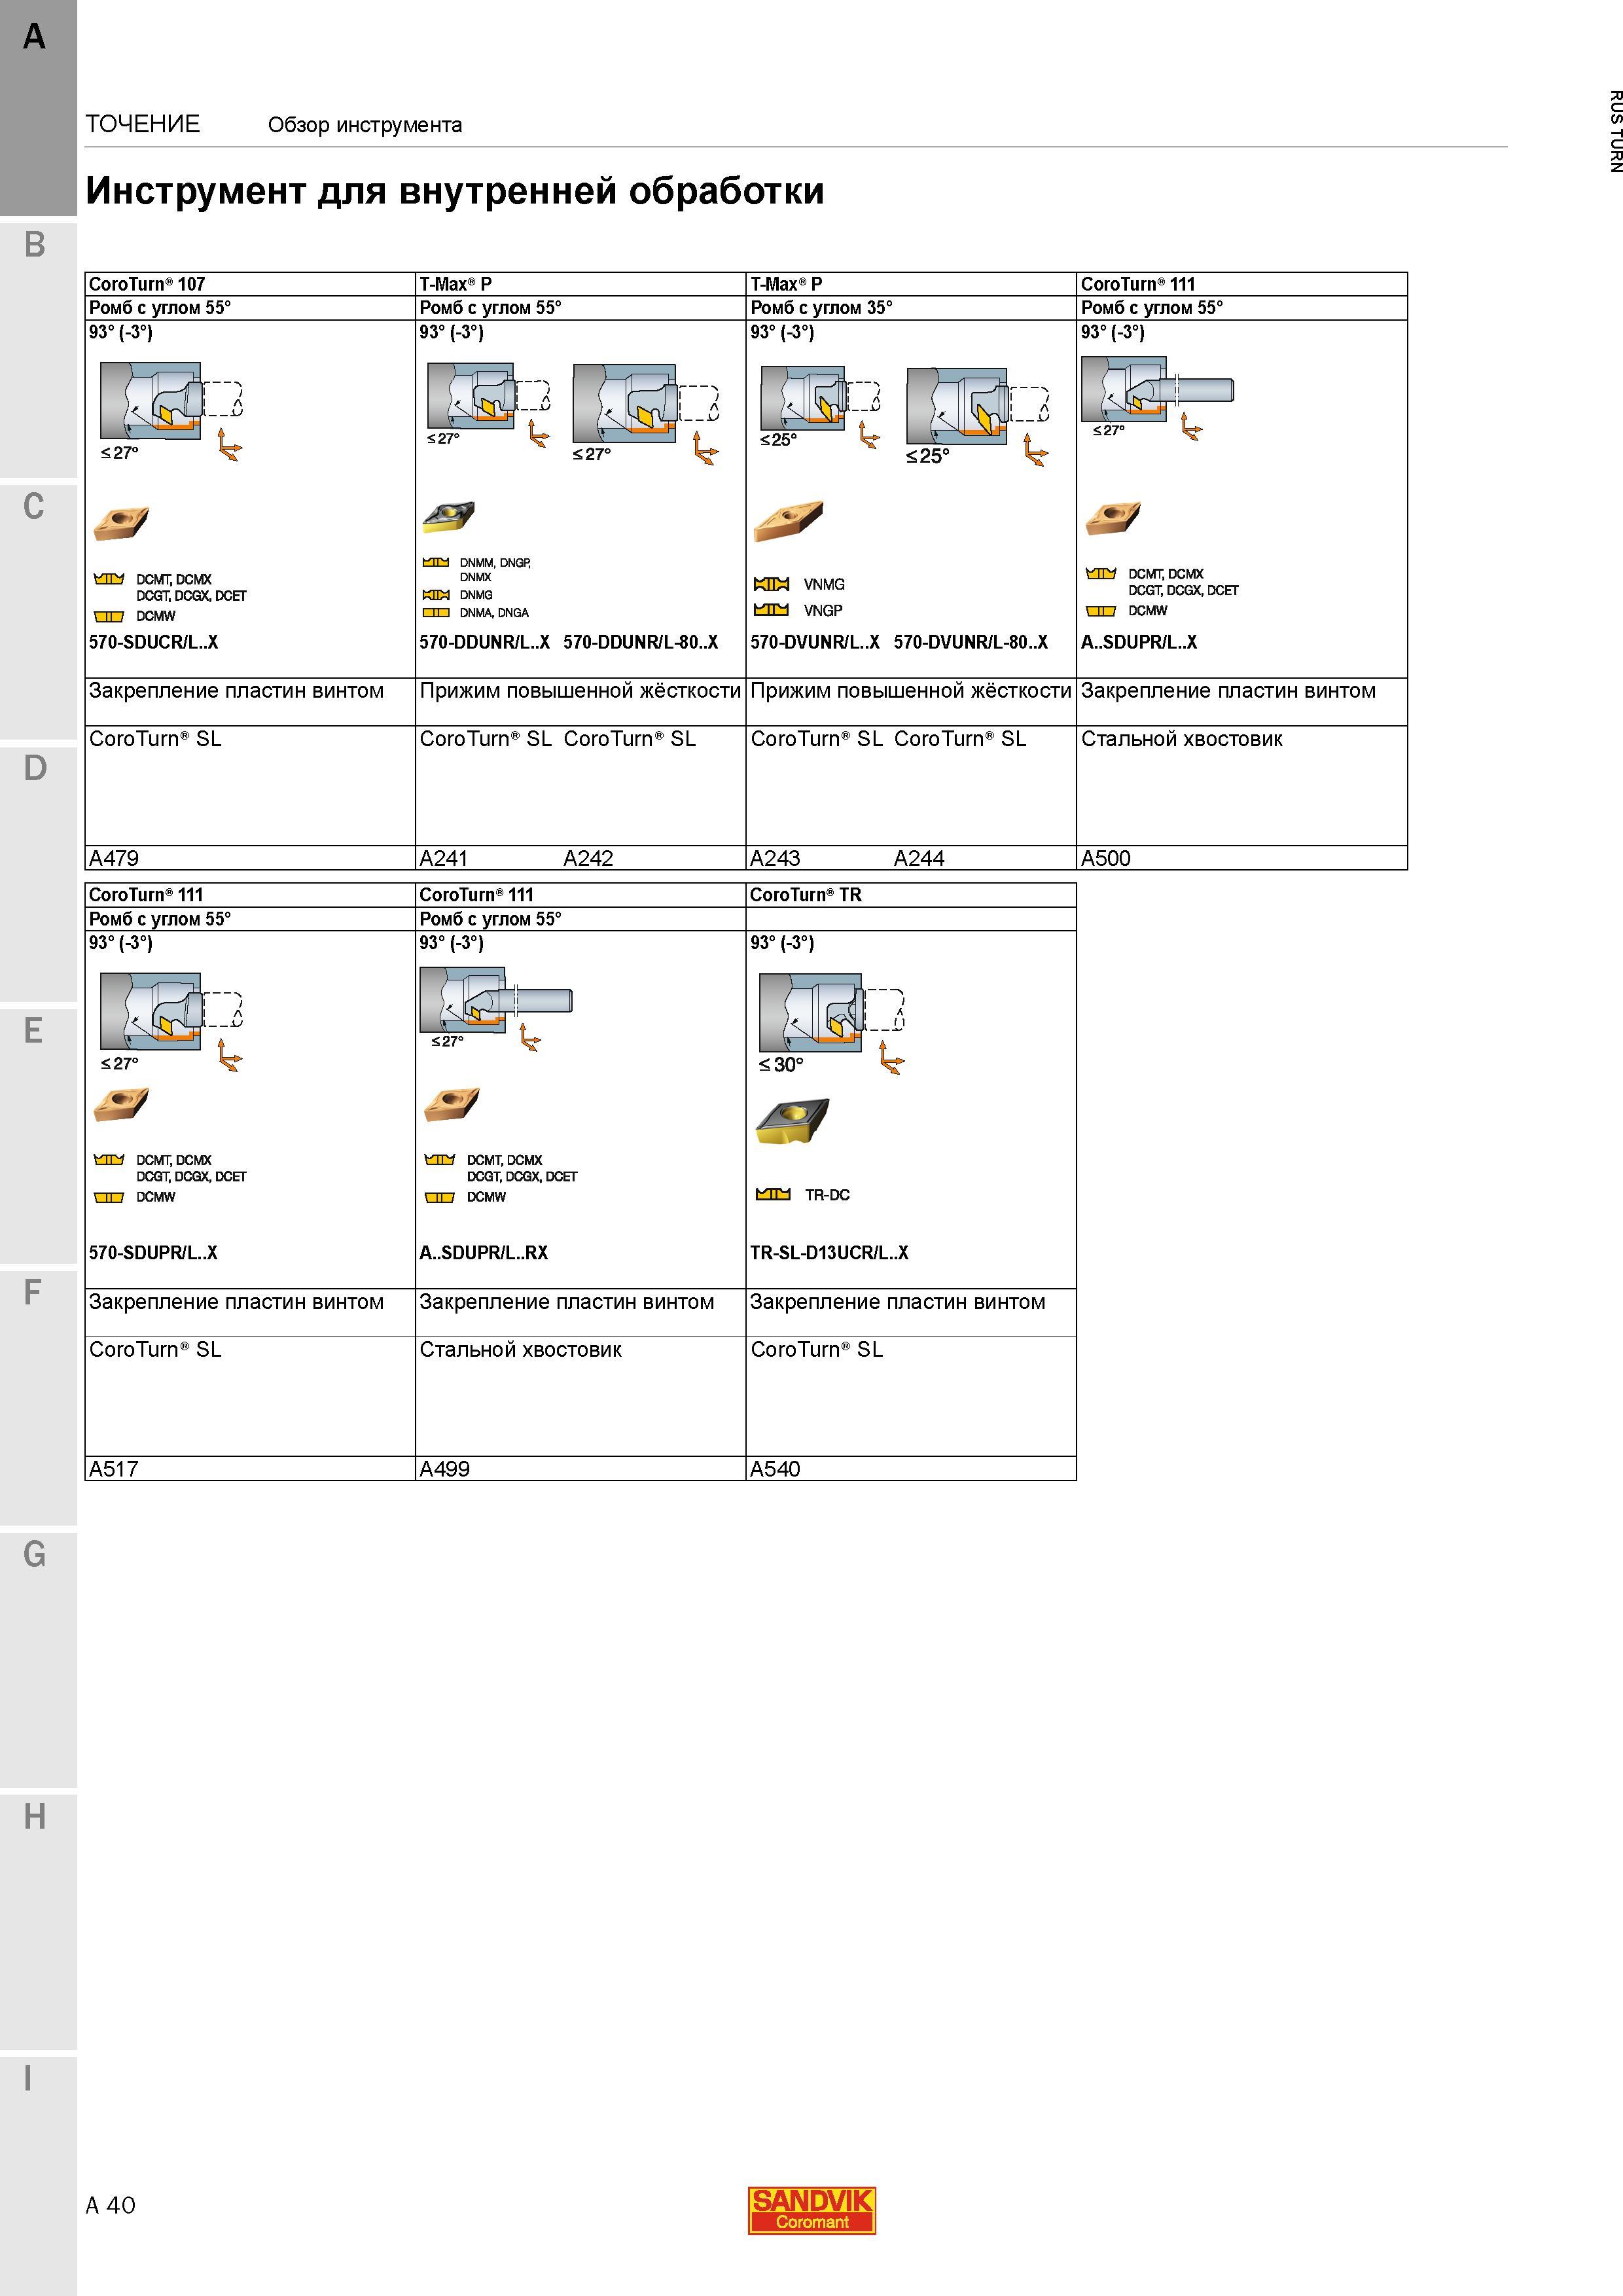The width and height of the screenshot is (1623, 2296).
Task: Click the page number 'A 40'
Action: pyautogui.click(x=111, y=2205)
